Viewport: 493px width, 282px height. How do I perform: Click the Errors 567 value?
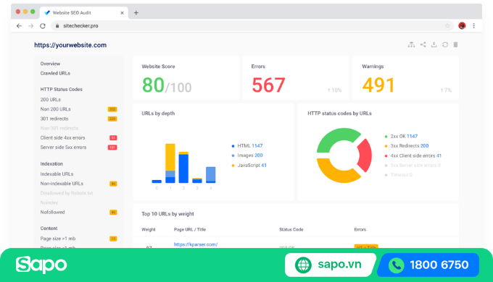[x=268, y=85]
